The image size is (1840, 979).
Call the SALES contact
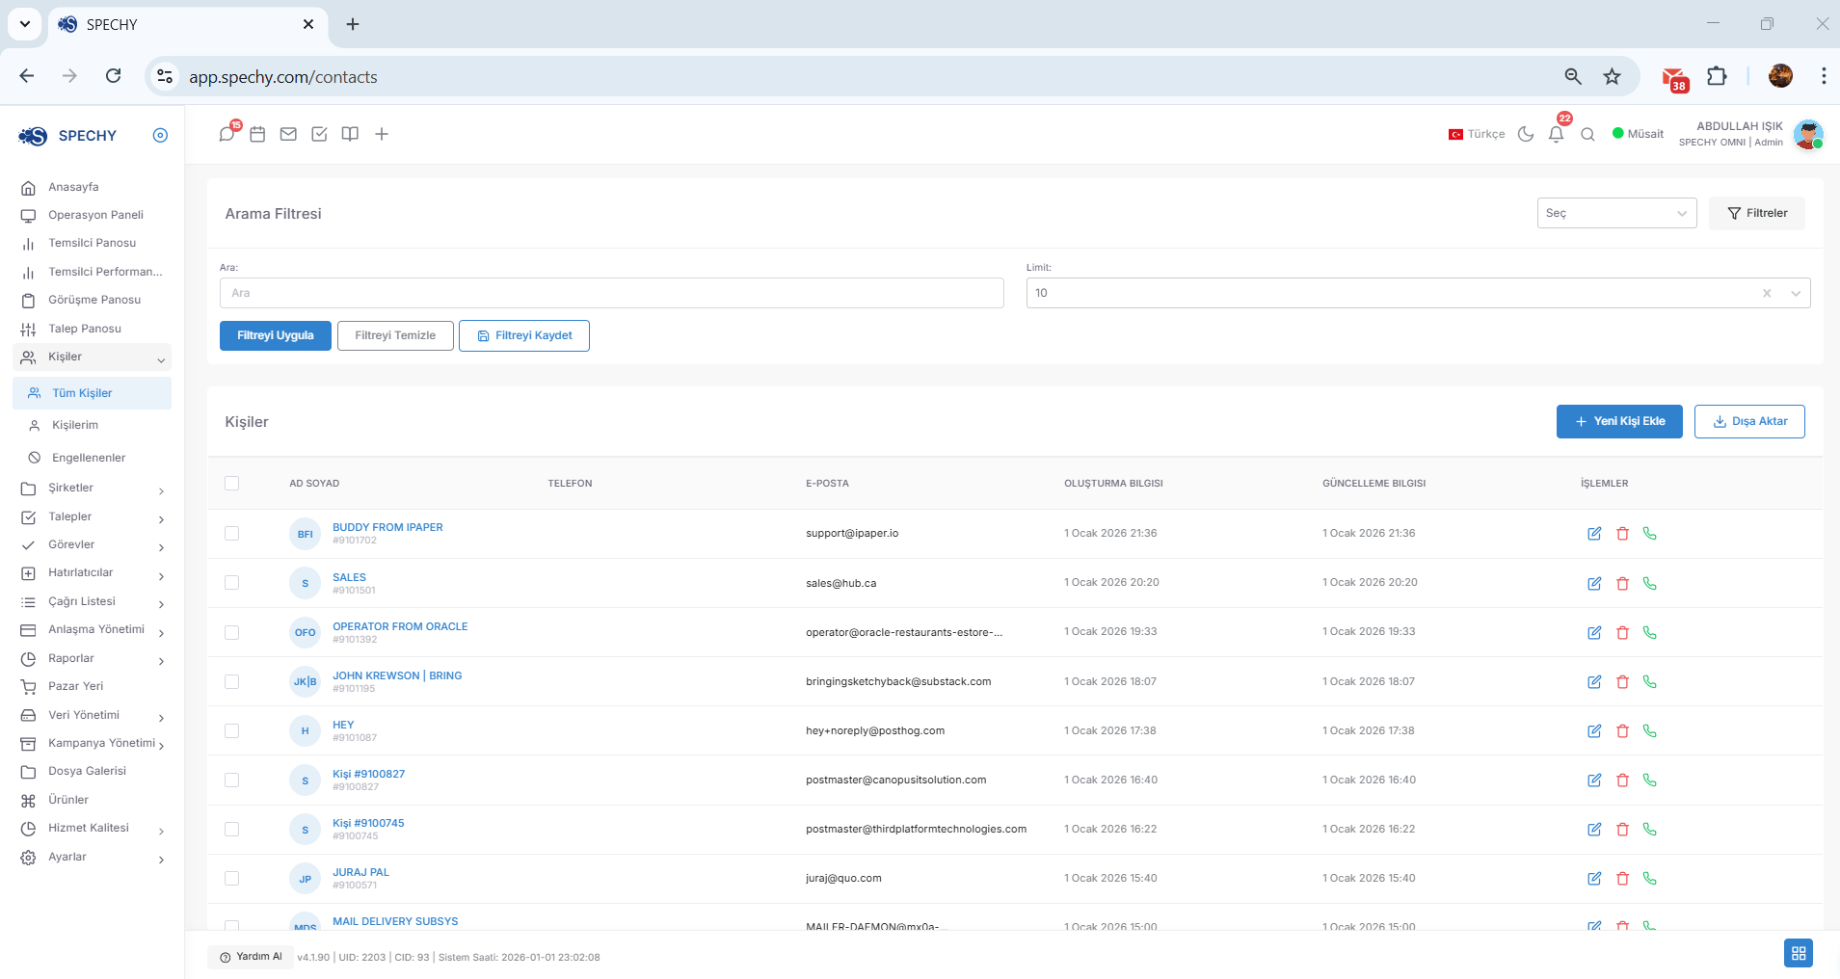coord(1650,583)
